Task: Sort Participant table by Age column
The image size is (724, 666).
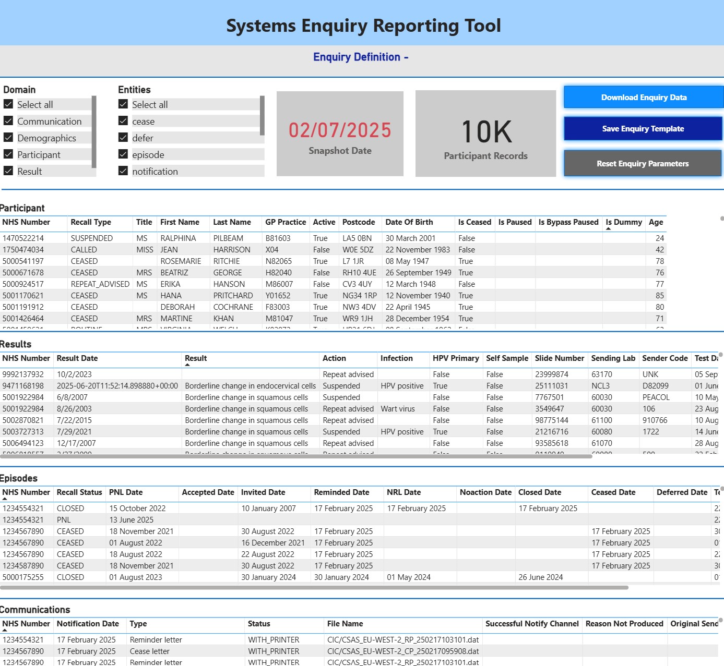Action: pos(656,222)
